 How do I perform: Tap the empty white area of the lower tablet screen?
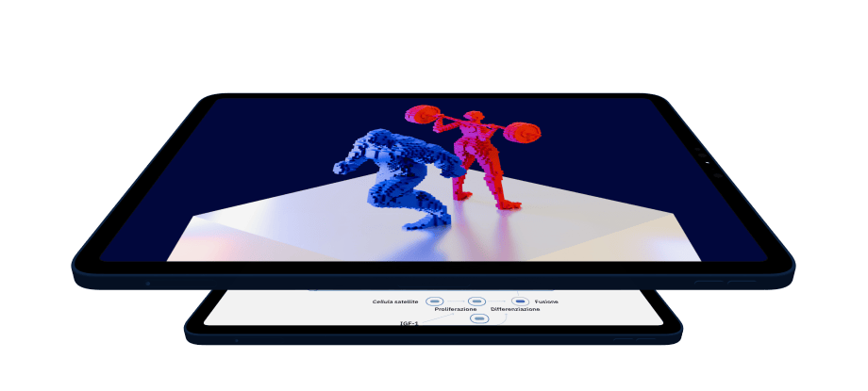pyautogui.click(x=283, y=309)
